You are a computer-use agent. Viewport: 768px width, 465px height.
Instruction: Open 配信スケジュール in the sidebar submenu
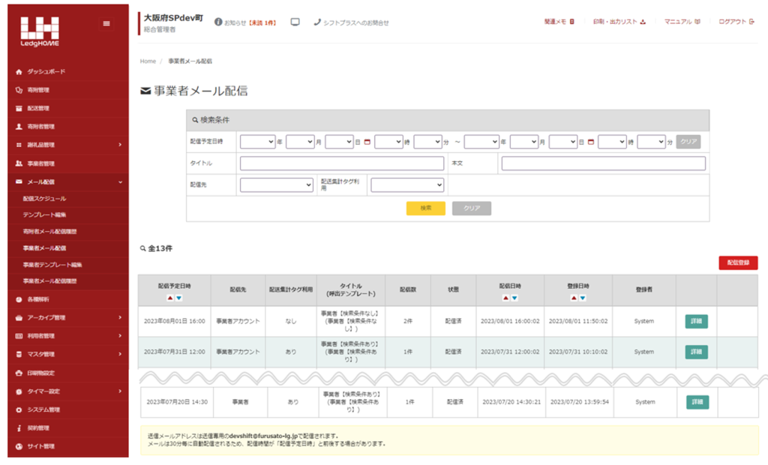click(x=44, y=199)
